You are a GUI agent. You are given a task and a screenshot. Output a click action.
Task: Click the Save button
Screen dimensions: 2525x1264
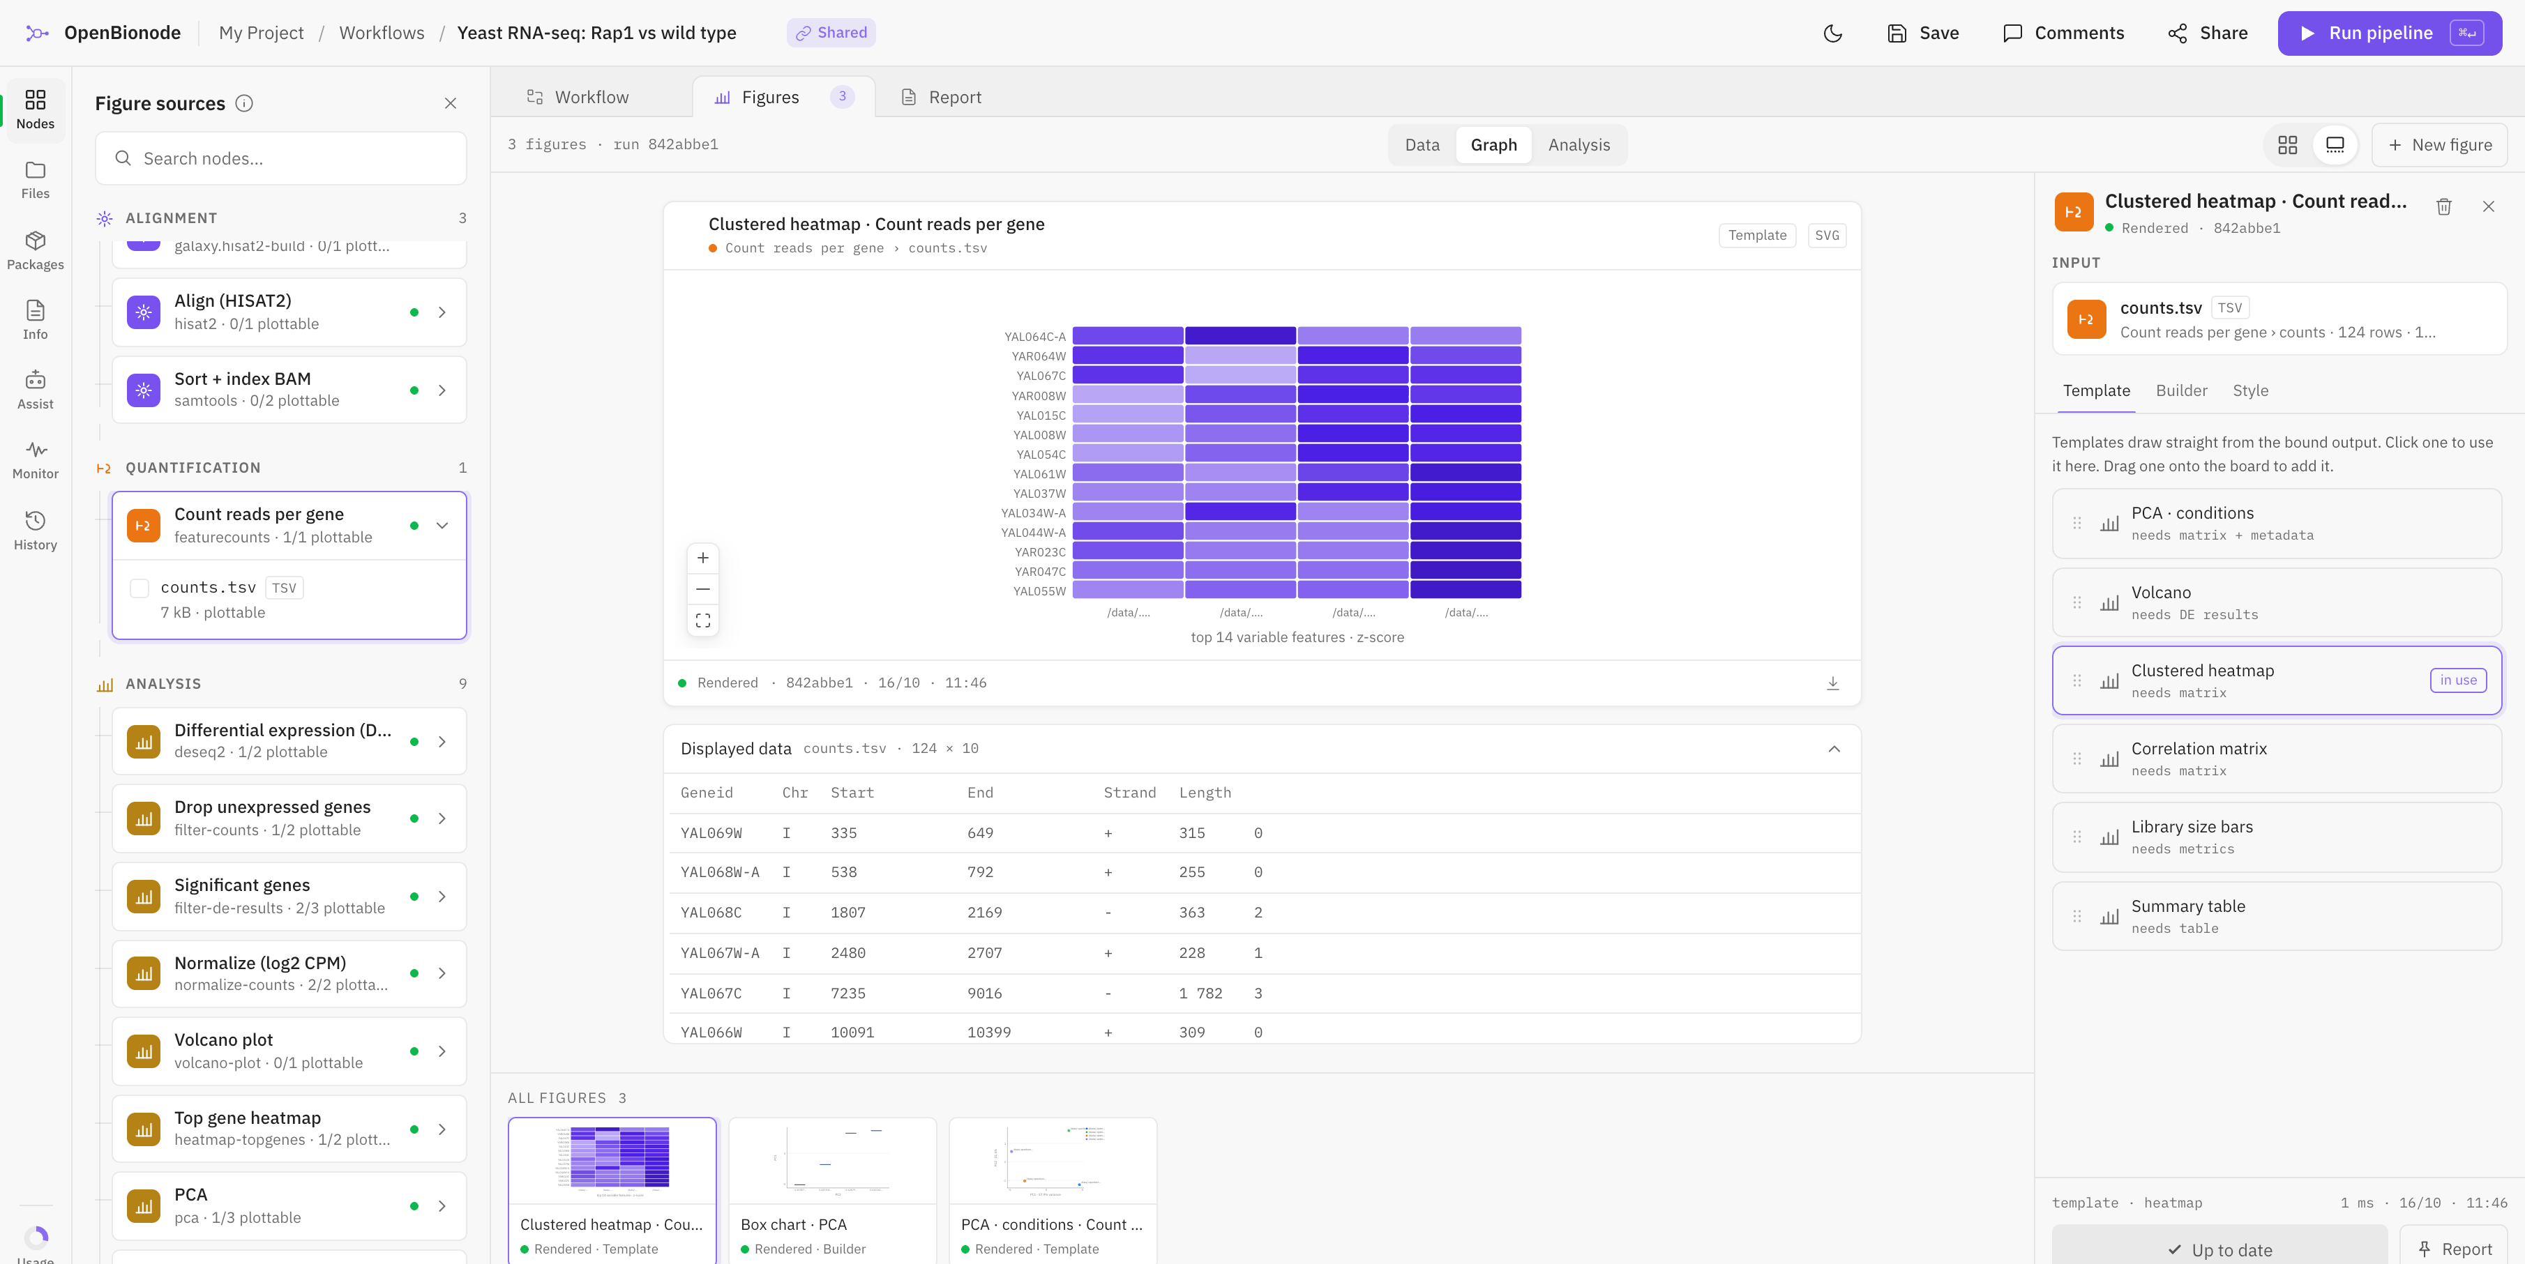pyautogui.click(x=1922, y=33)
